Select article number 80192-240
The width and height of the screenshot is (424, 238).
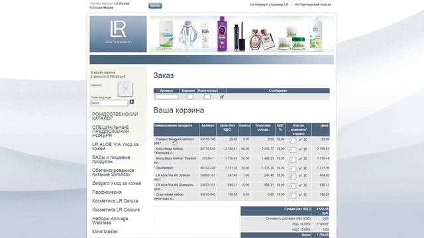click(x=207, y=168)
